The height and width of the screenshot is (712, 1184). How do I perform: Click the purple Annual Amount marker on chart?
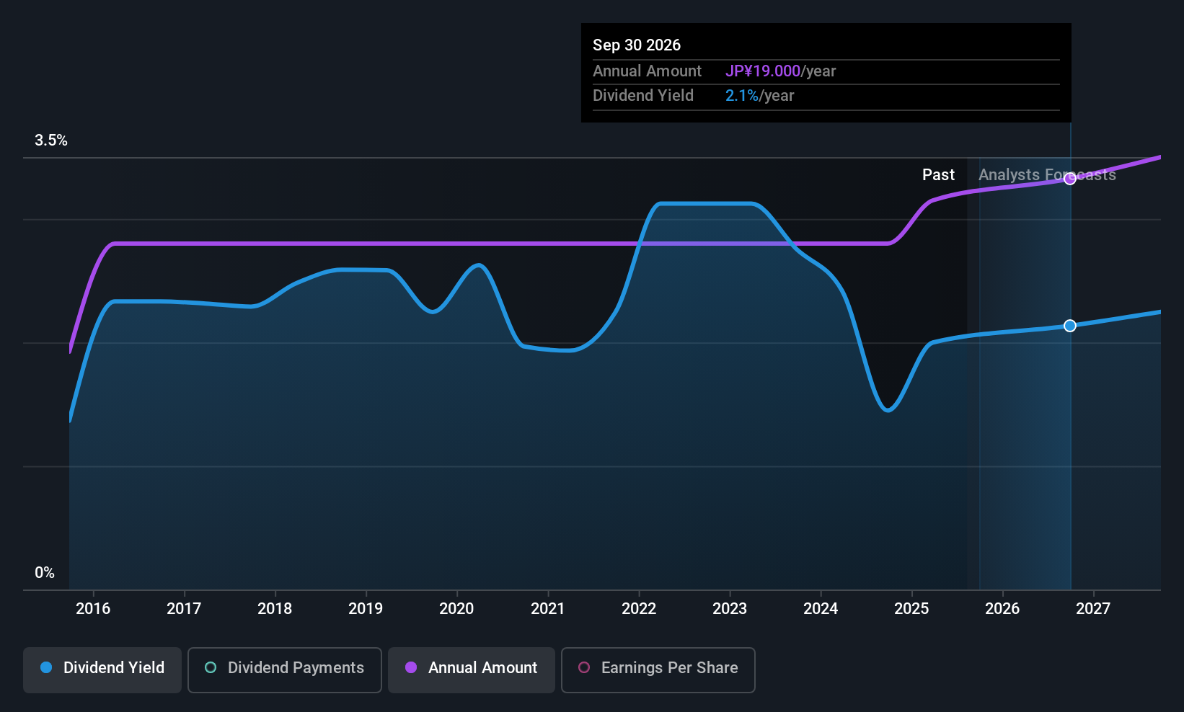click(x=1070, y=179)
